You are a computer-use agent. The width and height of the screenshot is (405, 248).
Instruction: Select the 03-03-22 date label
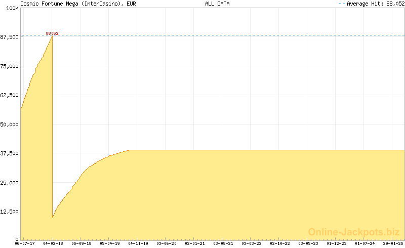pos(252,243)
